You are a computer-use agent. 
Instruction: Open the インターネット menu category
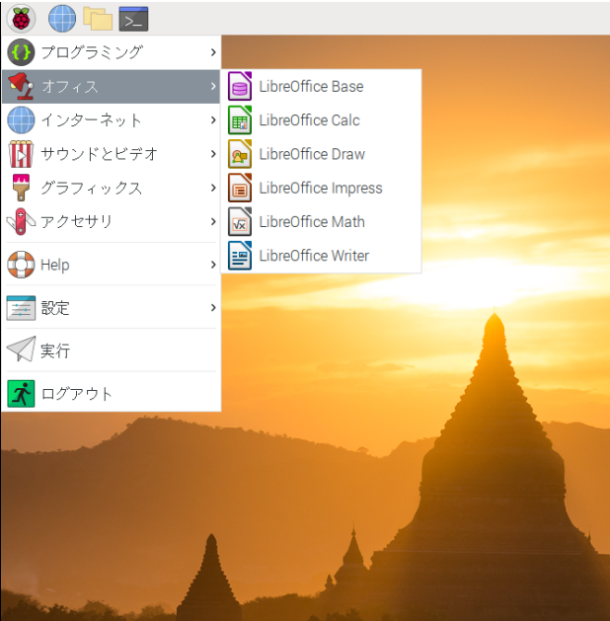[112, 120]
